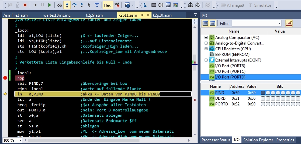Expand the Analog Comparator (AC) node
Screen dimensions: 301x144
coord(206,37)
